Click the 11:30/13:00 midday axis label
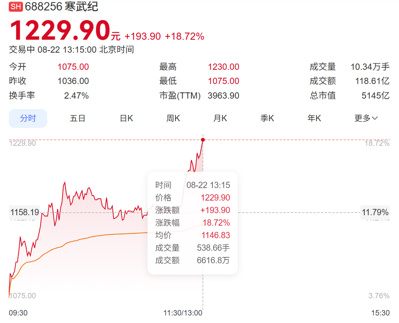Screen dimensions: 399x323 [x=183, y=313]
